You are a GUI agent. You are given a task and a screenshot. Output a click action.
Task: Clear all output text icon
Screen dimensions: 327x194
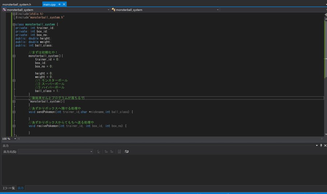tap(119, 152)
